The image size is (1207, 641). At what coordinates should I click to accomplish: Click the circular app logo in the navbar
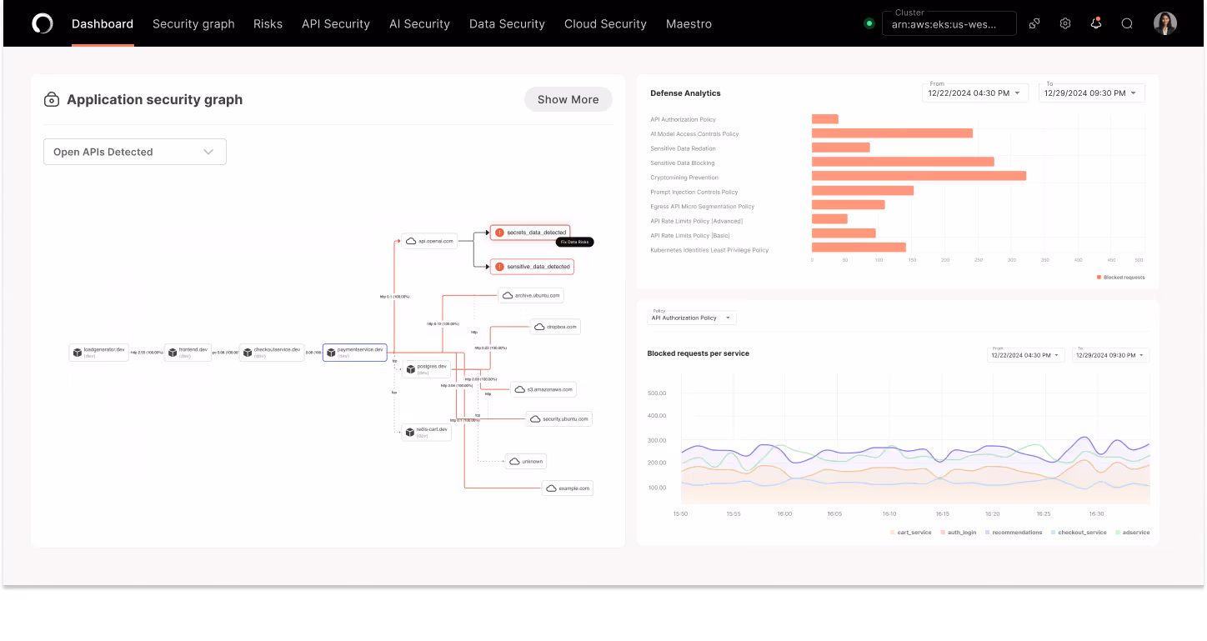(43, 23)
